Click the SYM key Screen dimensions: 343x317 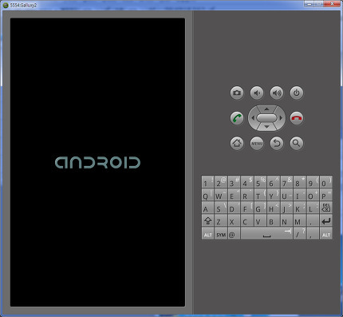coord(221,233)
